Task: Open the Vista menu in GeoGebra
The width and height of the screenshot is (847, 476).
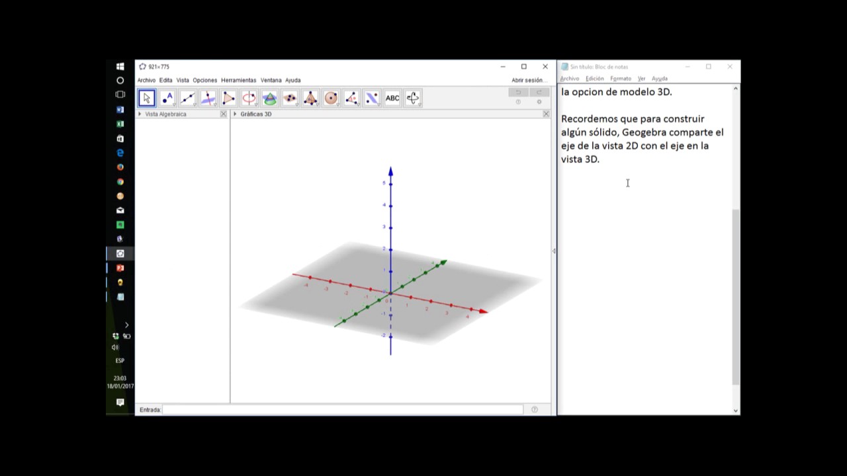Action: click(x=183, y=81)
